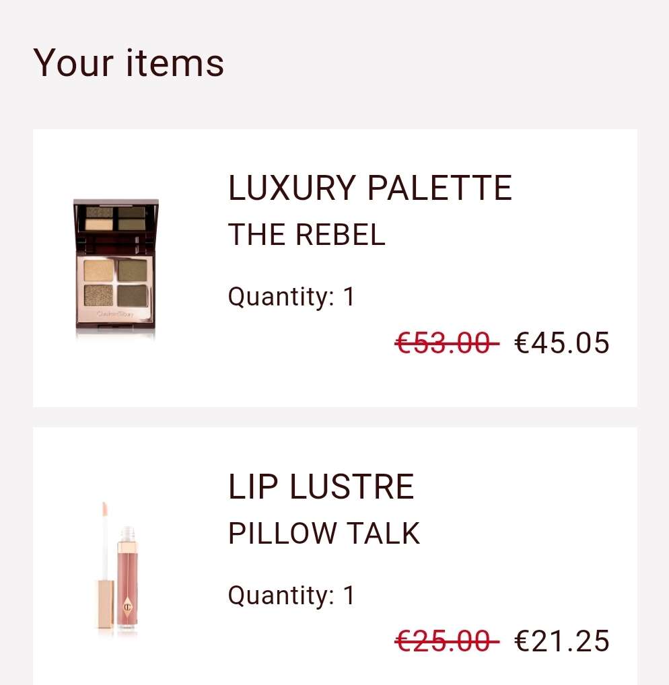Click the discounted €45.05 price
The height and width of the screenshot is (685, 669).
pos(562,342)
